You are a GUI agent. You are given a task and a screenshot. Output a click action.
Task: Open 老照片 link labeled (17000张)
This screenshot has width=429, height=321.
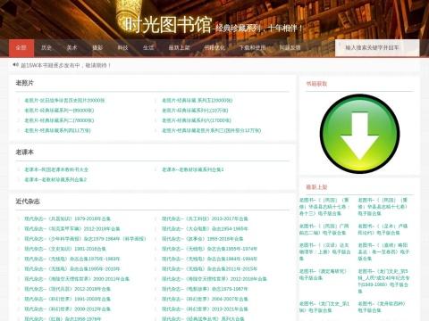coord(197,120)
